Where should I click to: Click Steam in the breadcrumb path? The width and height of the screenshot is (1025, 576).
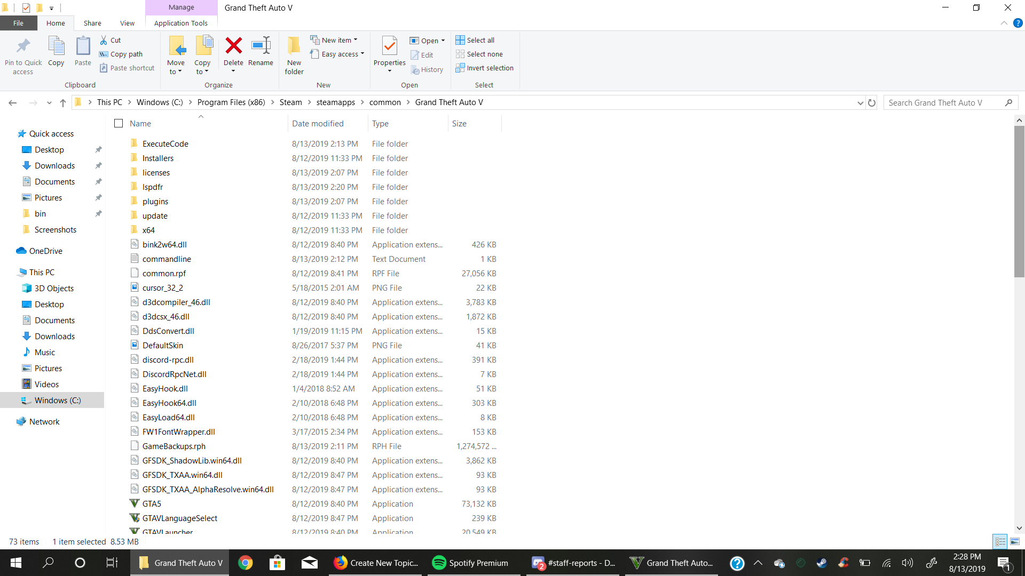290,102
